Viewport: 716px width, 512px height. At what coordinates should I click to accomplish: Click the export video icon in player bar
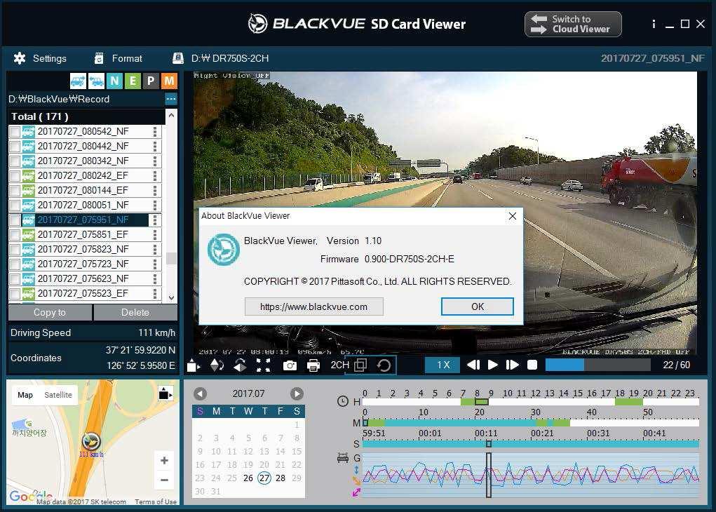[194, 365]
